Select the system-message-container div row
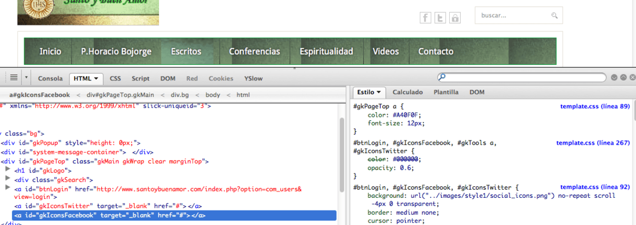 pyautogui.click(x=77, y=153)
